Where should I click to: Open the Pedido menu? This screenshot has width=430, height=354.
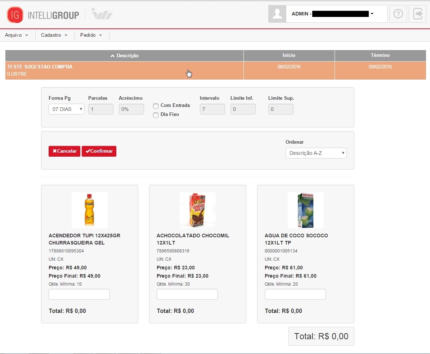[91, 35]
